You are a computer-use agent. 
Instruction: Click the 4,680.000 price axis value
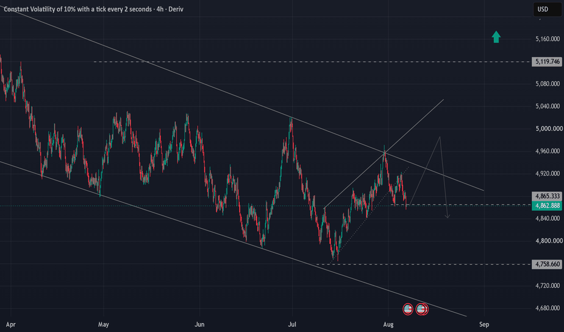pos(548,308)
